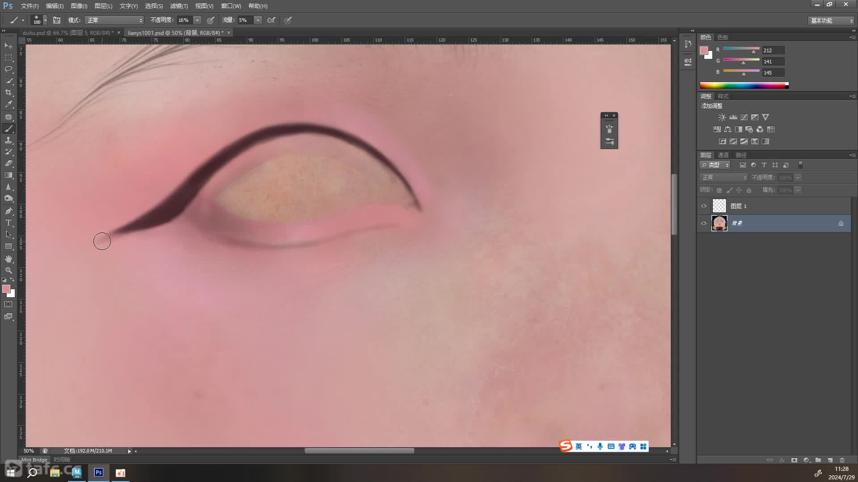This screenshot has height=482, width=858.
Task: Open the 时间轴 timeline panel
Action: tap(62, 460)
